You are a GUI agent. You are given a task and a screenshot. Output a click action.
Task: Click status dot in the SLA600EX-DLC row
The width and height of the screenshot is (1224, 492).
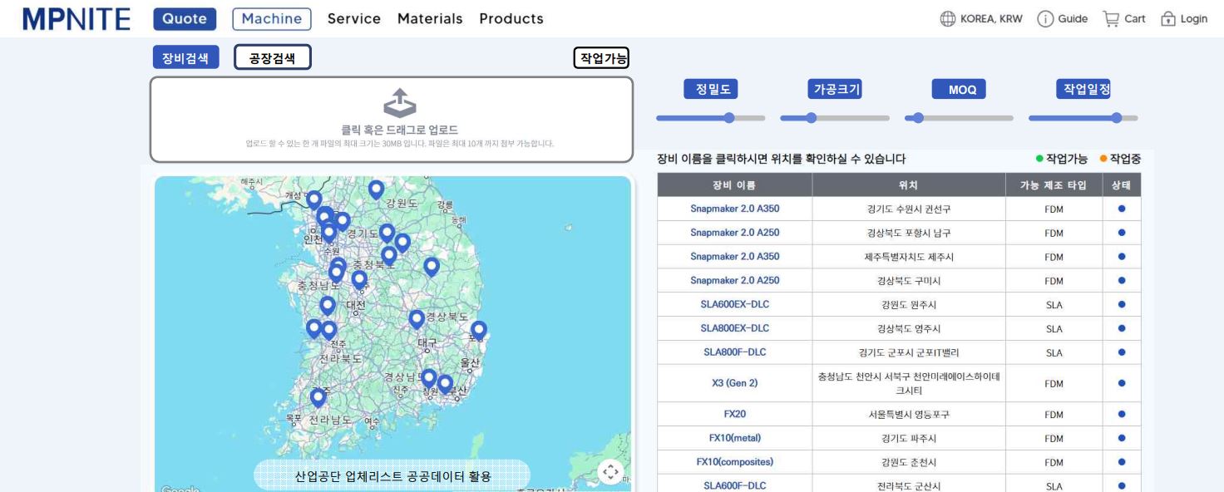click(x=1122, y=304)
